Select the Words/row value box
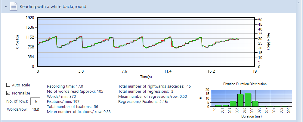 (x=36, y=110)
